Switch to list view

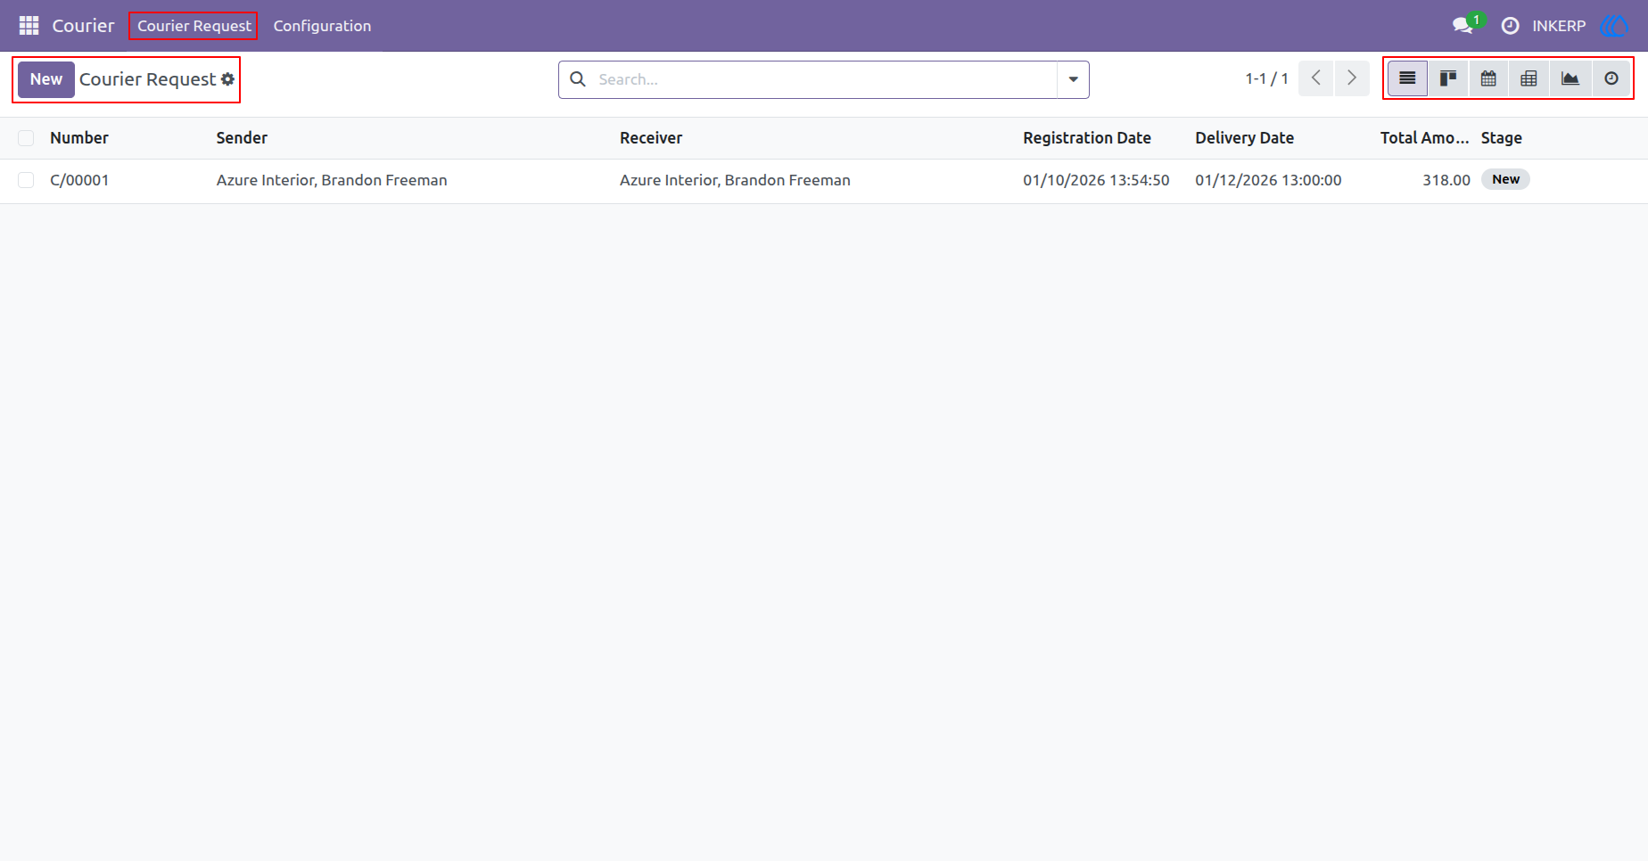click(x=1407, y=78)
